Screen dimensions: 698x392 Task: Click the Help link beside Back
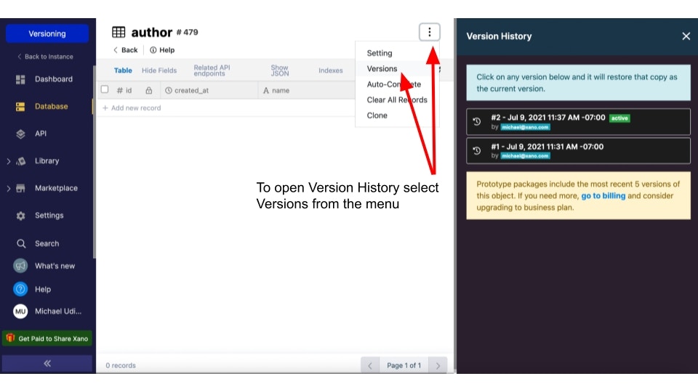click(x=162, y=50)
